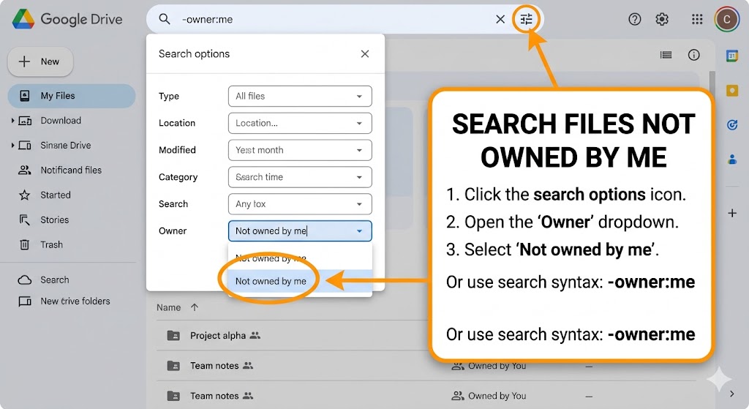
Task: Open the Type dropdown showing All files
Action: (300, 96)
